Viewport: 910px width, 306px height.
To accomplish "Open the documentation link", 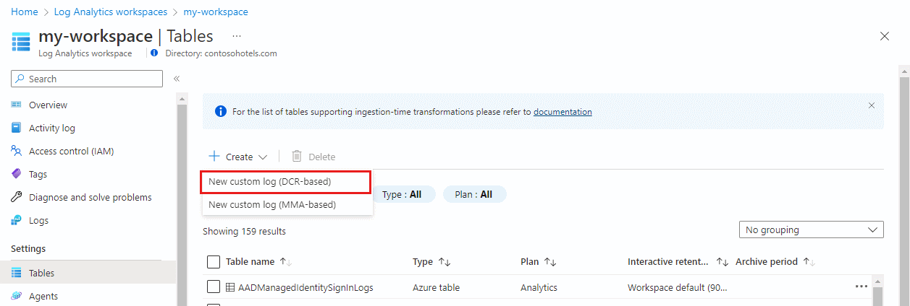I will coord(563,112).
